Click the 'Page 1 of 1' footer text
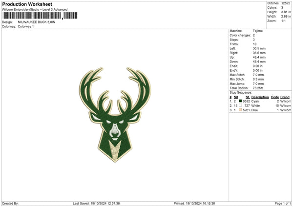This screenshot has height=207, width=293. pos(283,204)
